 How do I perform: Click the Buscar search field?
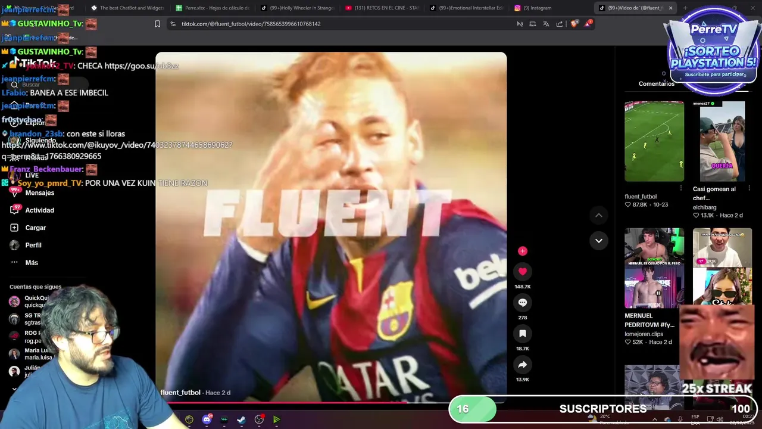click(48, 85)
